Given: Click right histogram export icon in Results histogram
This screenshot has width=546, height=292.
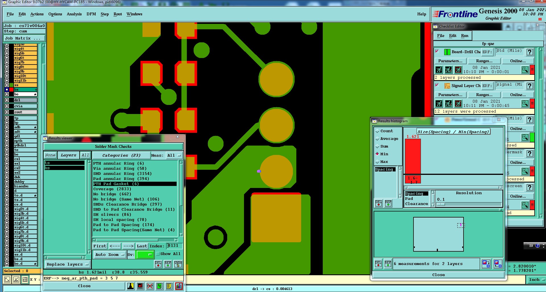Looking at the screenshot, I should click(498, 264).
